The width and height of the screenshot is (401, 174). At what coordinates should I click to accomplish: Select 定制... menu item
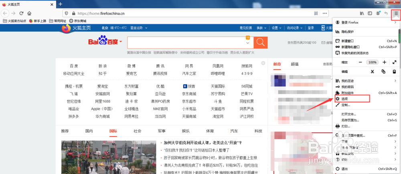[366, 105]
